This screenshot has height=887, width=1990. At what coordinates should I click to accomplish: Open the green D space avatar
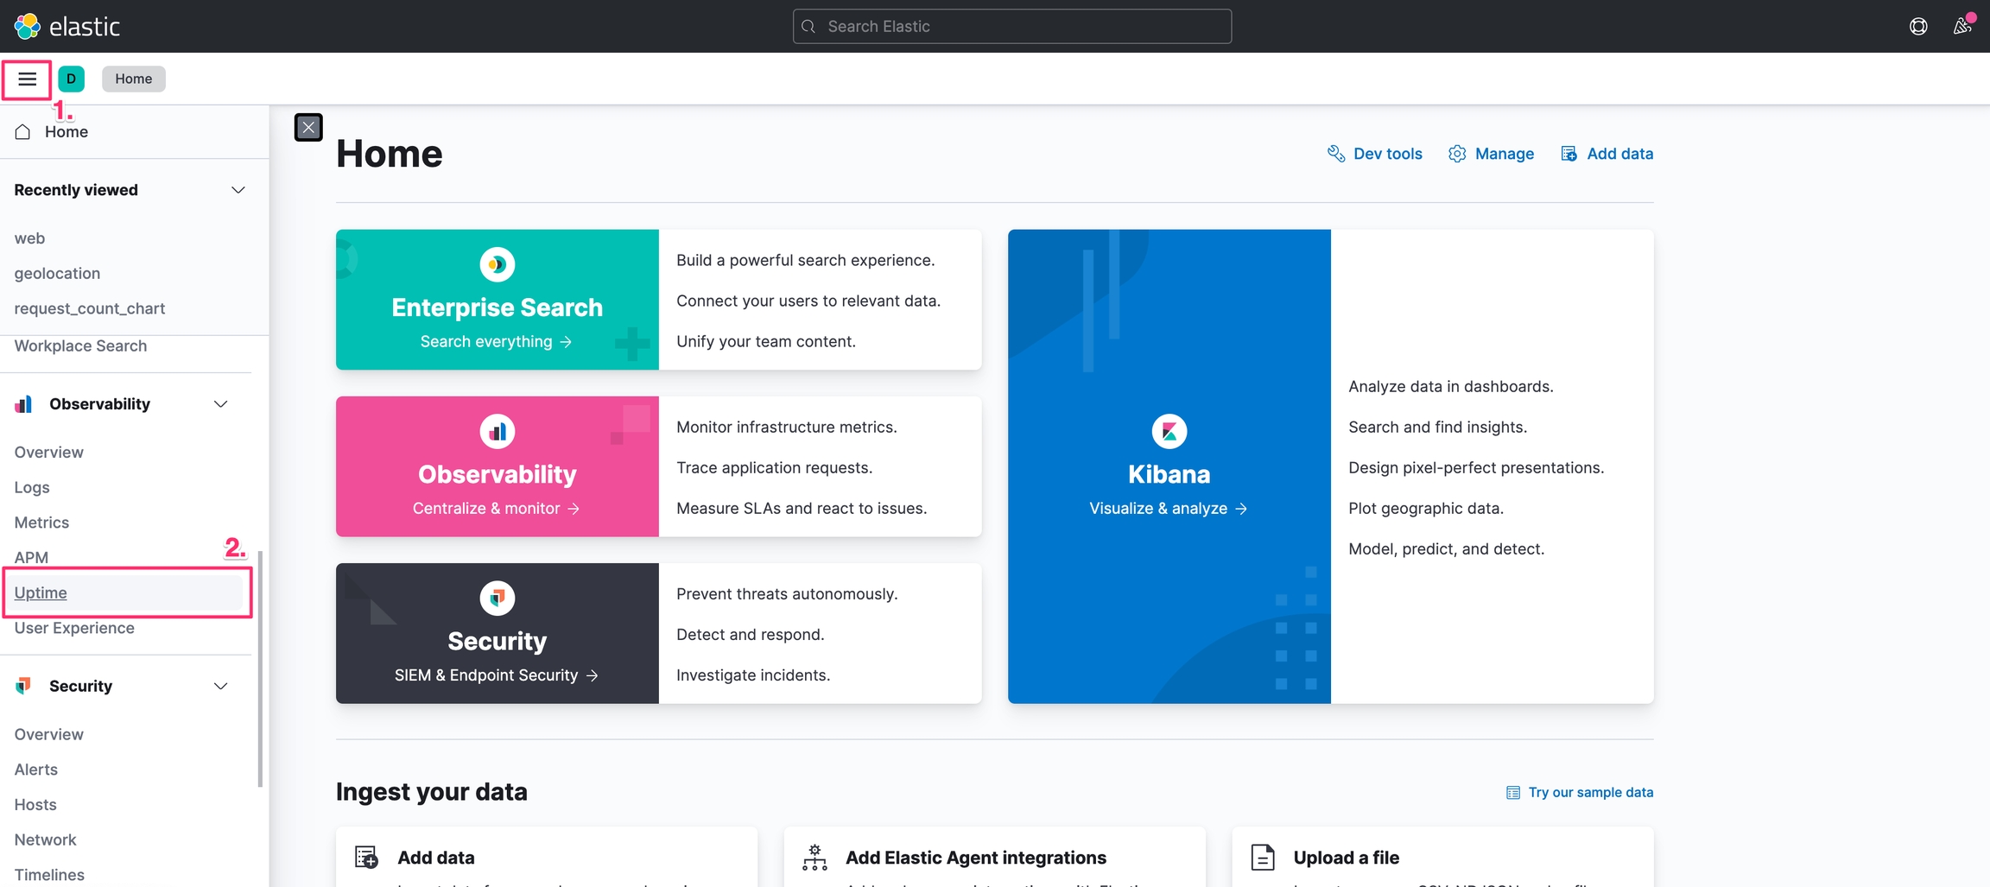pyautogui.click(x=72, y=79)
